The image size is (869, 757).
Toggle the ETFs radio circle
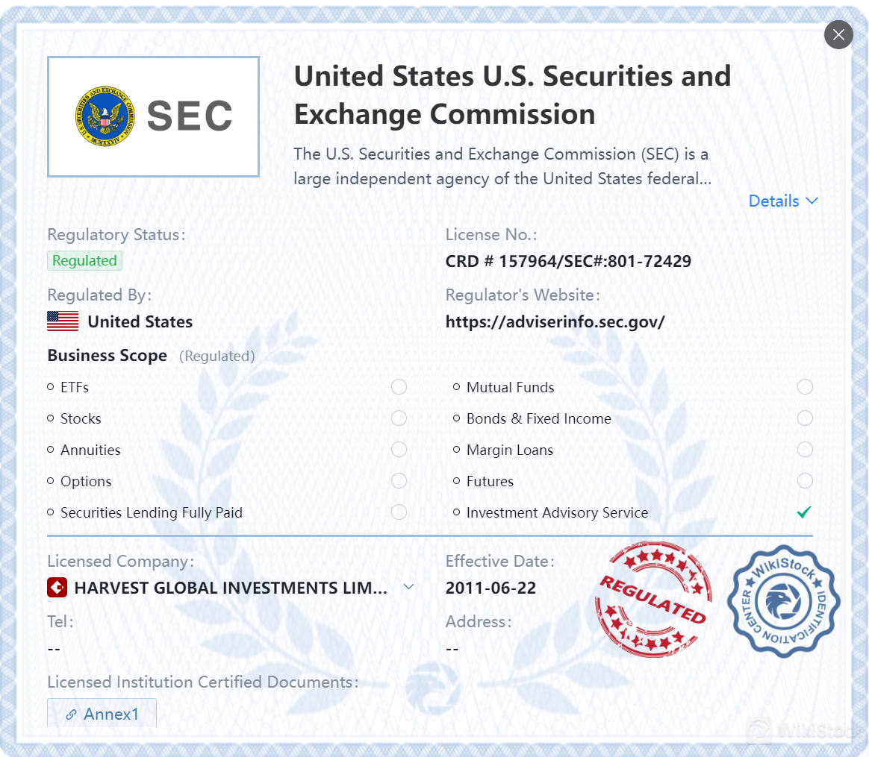[399, 386]
